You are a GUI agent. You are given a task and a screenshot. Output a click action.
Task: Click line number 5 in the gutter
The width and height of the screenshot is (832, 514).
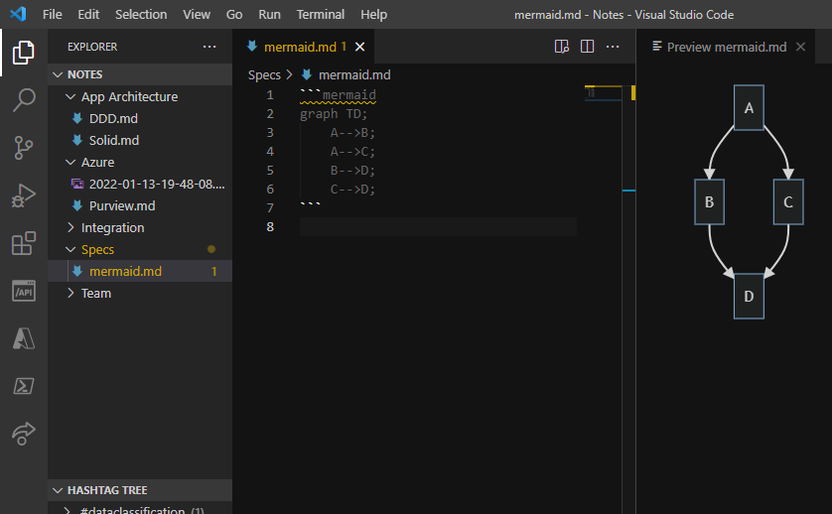coord(269,171)
